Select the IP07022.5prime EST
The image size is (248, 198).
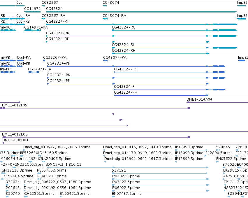click(x=161, y=179)
